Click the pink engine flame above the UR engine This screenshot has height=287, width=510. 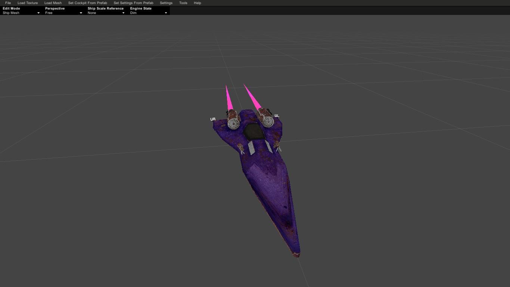(228, 98)
